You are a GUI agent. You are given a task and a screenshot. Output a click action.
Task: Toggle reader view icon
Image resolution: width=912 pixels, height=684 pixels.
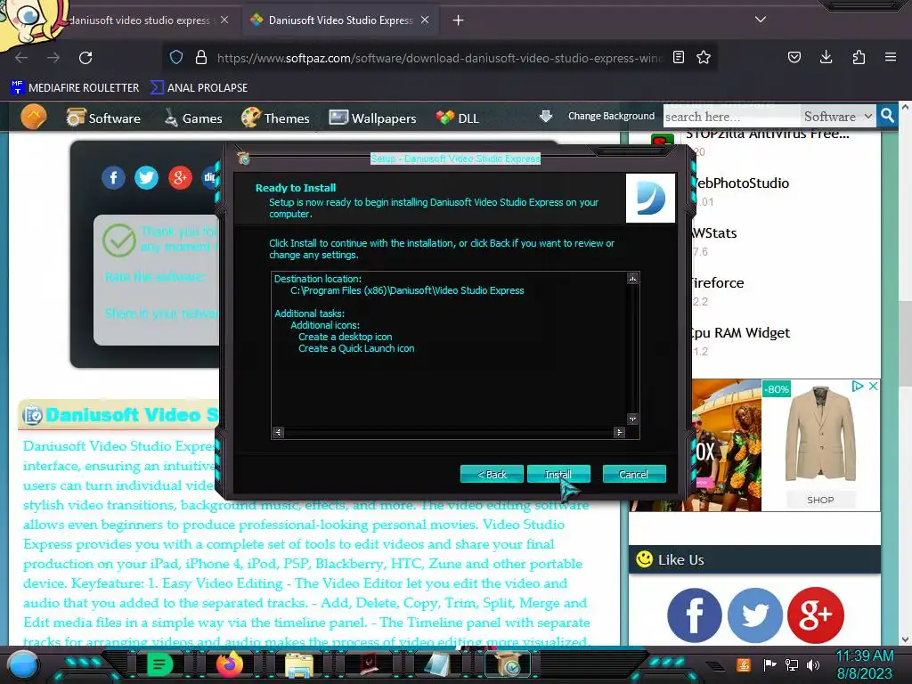[x=678, y=57]
